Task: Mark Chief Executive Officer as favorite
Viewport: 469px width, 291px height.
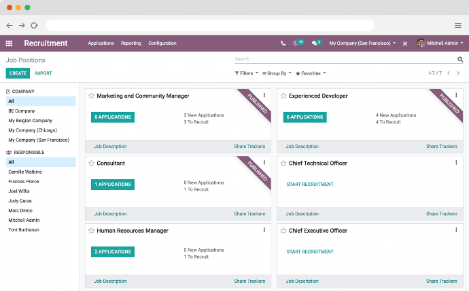Action: click(x=283, y=231)
